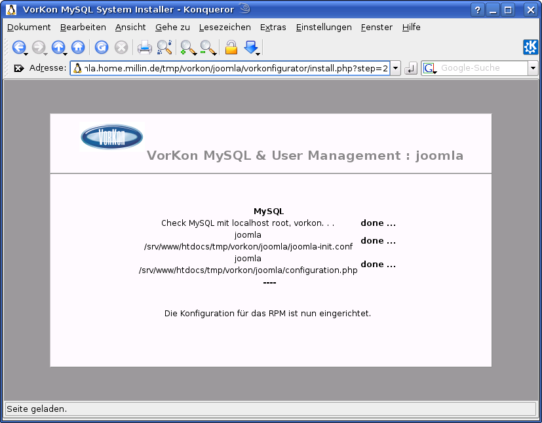Screen dimensions: 542x423
Task: Go up one directory level
Action: click(x=58, y=47)
